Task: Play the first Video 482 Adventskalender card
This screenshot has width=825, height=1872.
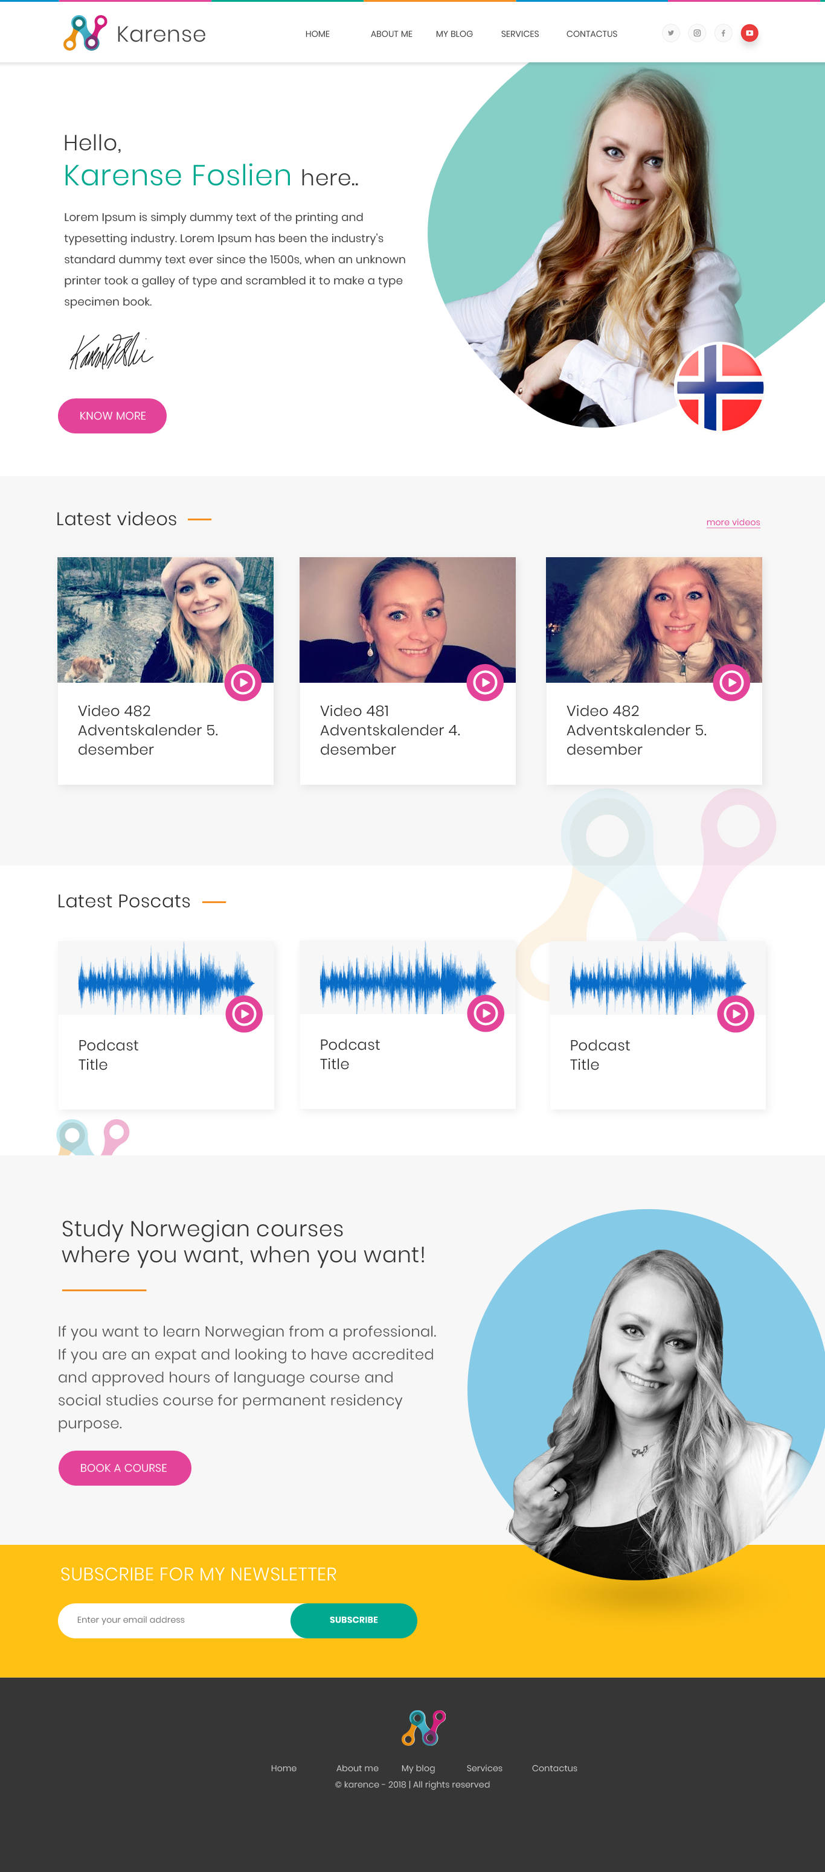Action: 243,682
